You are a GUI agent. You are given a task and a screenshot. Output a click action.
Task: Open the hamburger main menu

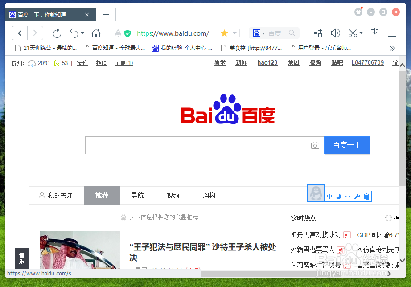tap(392, 33)
